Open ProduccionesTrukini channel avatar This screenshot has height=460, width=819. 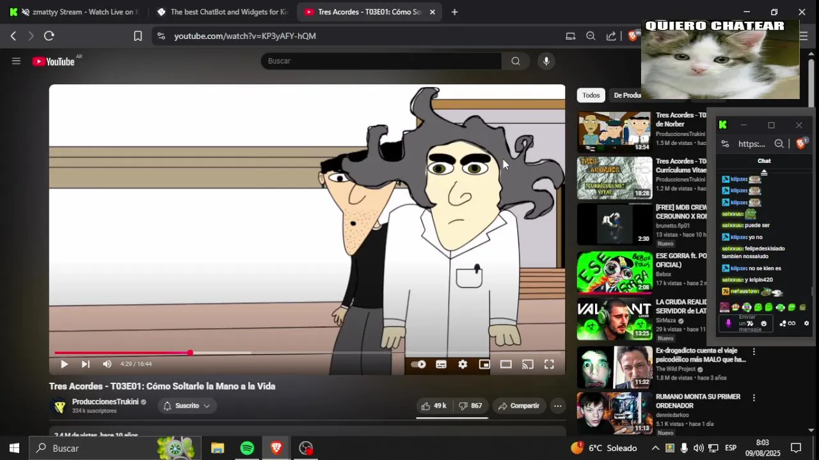coord(60,406)
